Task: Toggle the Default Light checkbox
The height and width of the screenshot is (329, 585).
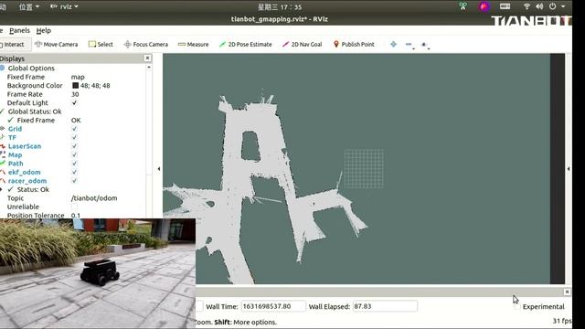Action: click(74, 102)
